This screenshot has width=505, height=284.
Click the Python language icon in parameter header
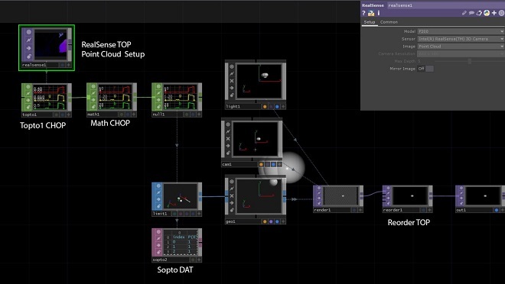[x=487, y=13]
